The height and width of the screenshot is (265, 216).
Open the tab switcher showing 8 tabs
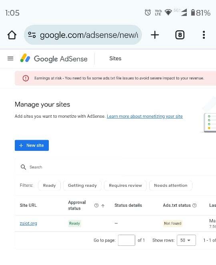click(x=180, y=35)
